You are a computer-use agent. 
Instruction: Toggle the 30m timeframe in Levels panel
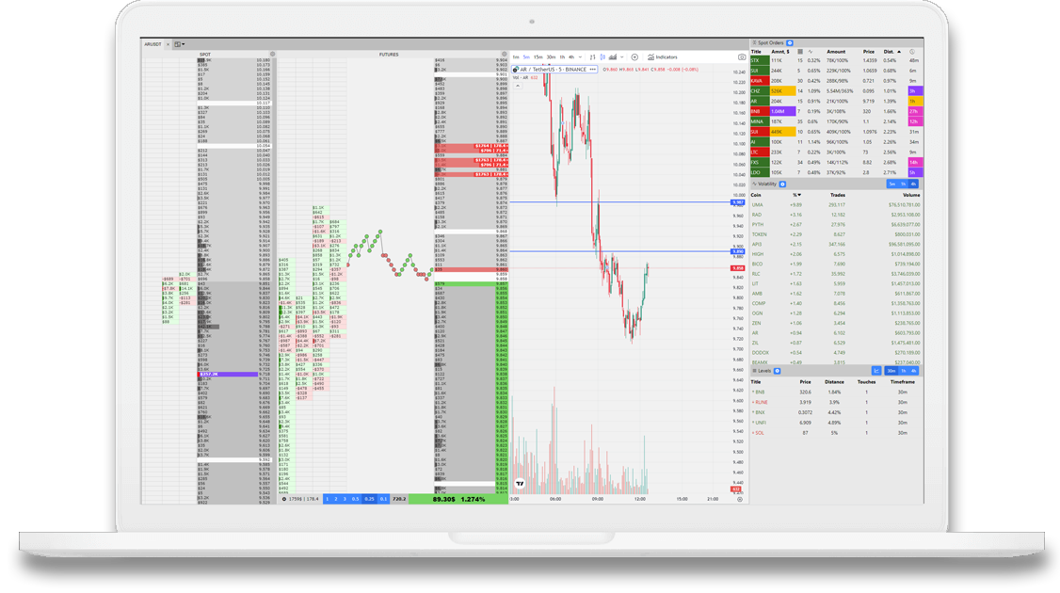891,371
